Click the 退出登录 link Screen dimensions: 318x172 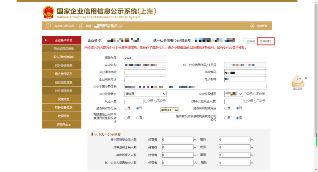tap(262, 26)
